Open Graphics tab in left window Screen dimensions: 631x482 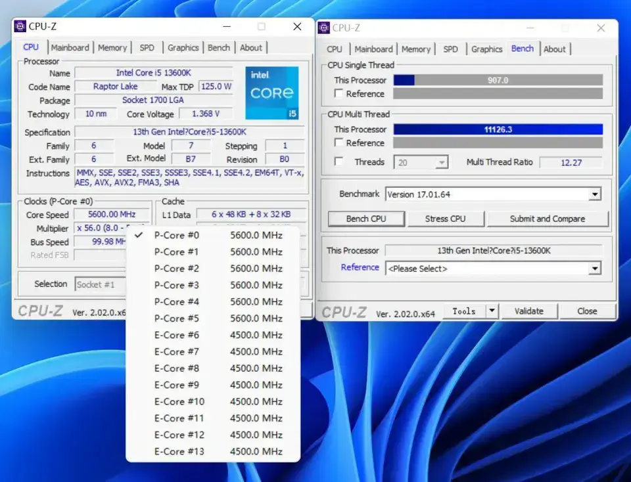pyautogui.click(x=183, y=47)
